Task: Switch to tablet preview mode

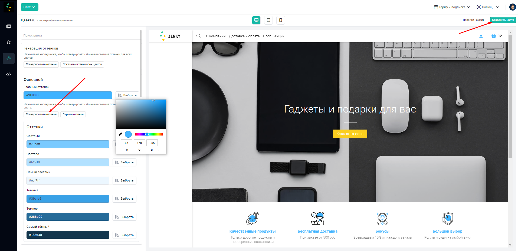Action: (268, 20)
